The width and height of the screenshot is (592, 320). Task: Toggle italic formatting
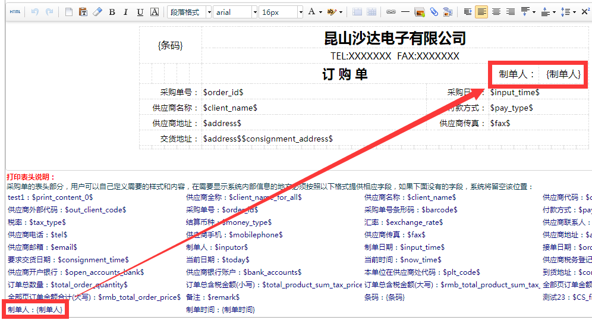click(125, 12)
